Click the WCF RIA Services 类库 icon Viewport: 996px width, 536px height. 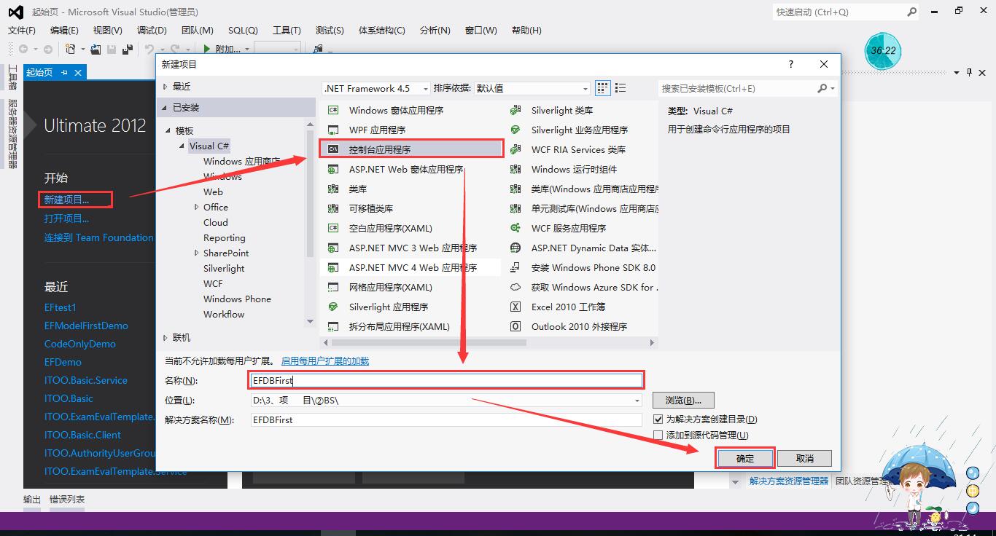[515, 149]
